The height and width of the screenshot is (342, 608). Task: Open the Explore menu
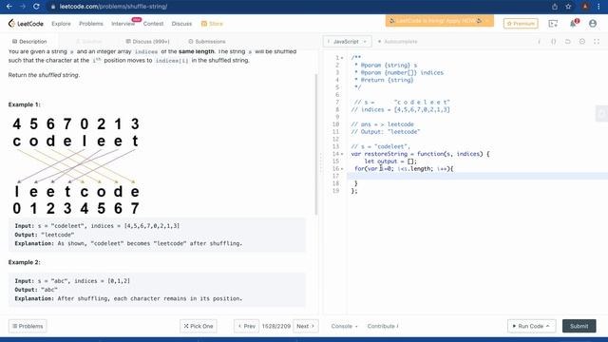pos(61,24)
